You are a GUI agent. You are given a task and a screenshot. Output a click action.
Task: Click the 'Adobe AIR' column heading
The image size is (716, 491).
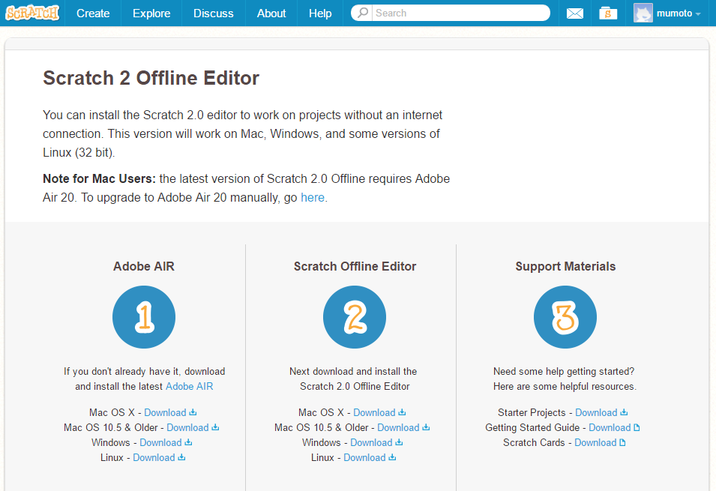tap(144, 266)
